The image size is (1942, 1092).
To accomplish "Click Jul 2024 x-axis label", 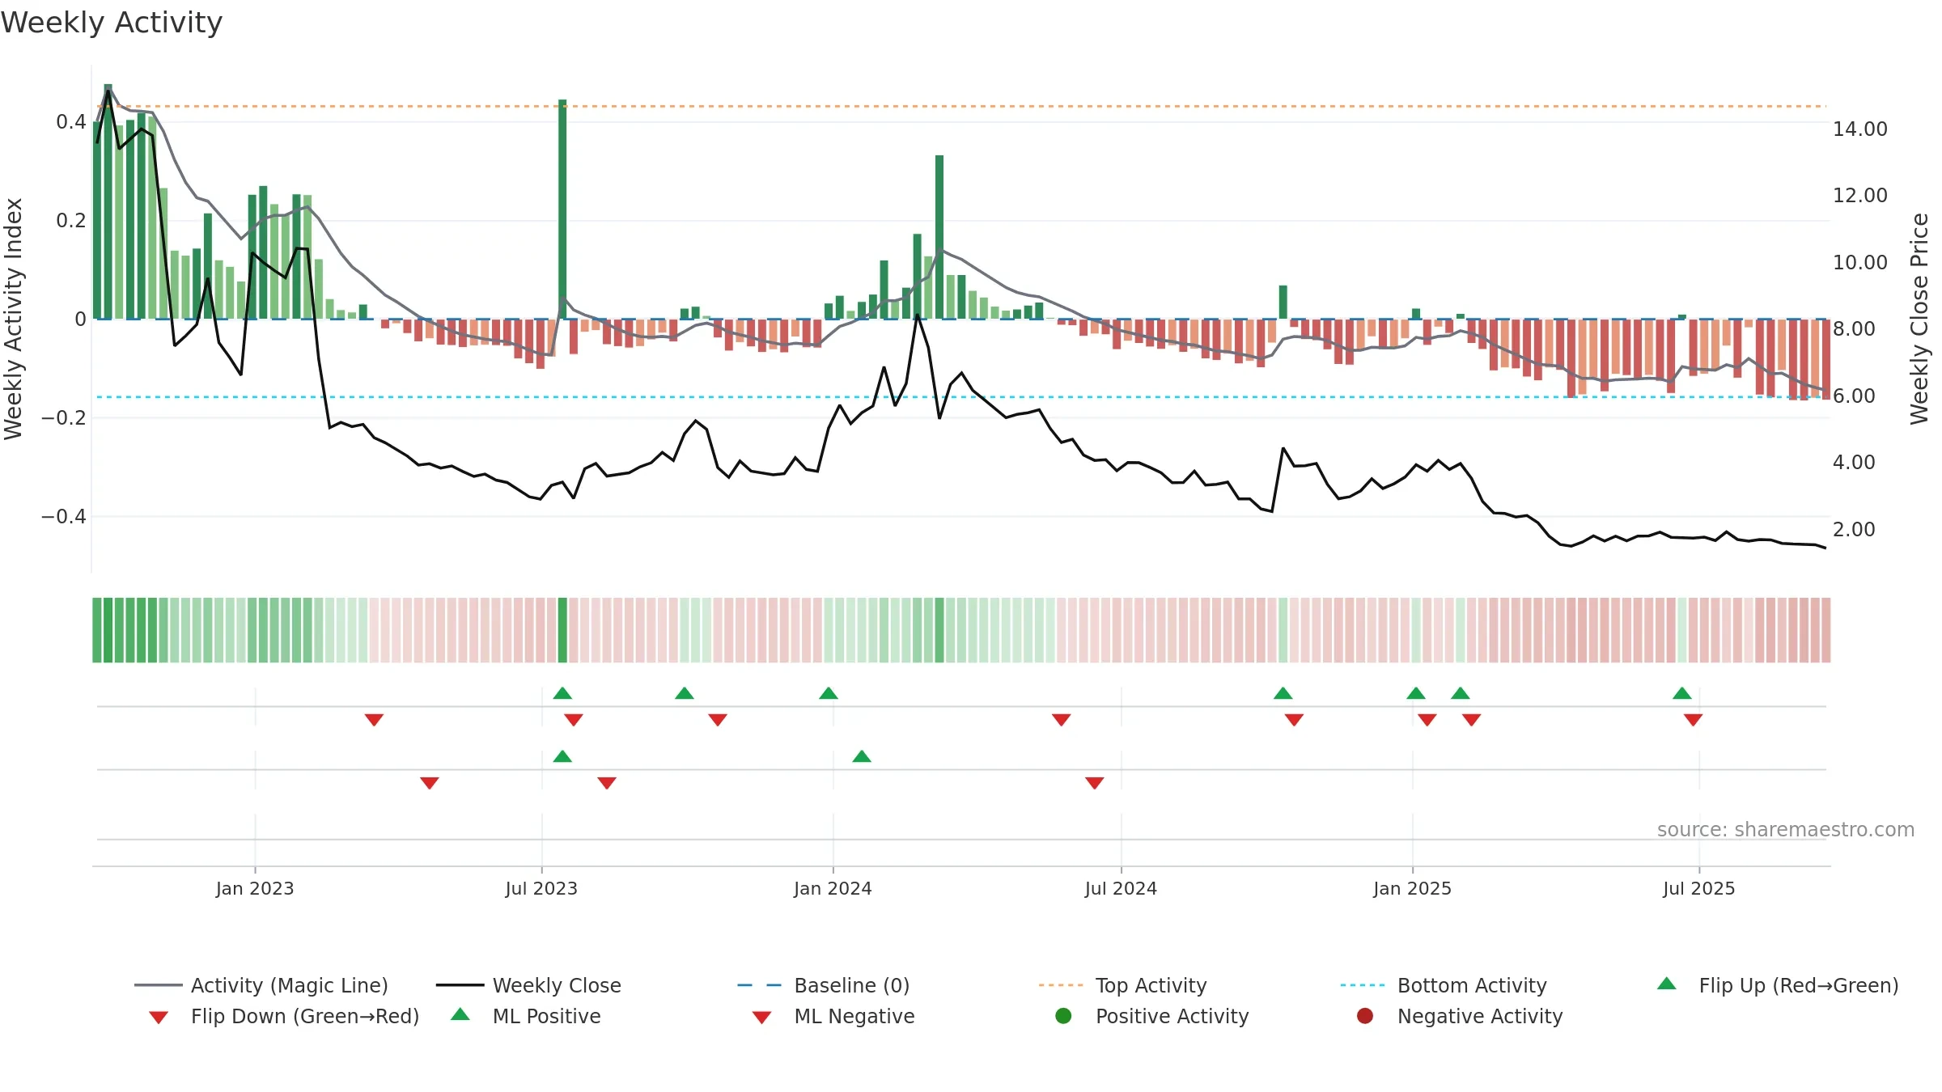I will pyautogui.click(x=1121, y=888).
